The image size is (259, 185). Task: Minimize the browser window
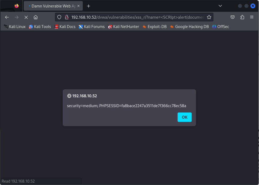[240, 6]
